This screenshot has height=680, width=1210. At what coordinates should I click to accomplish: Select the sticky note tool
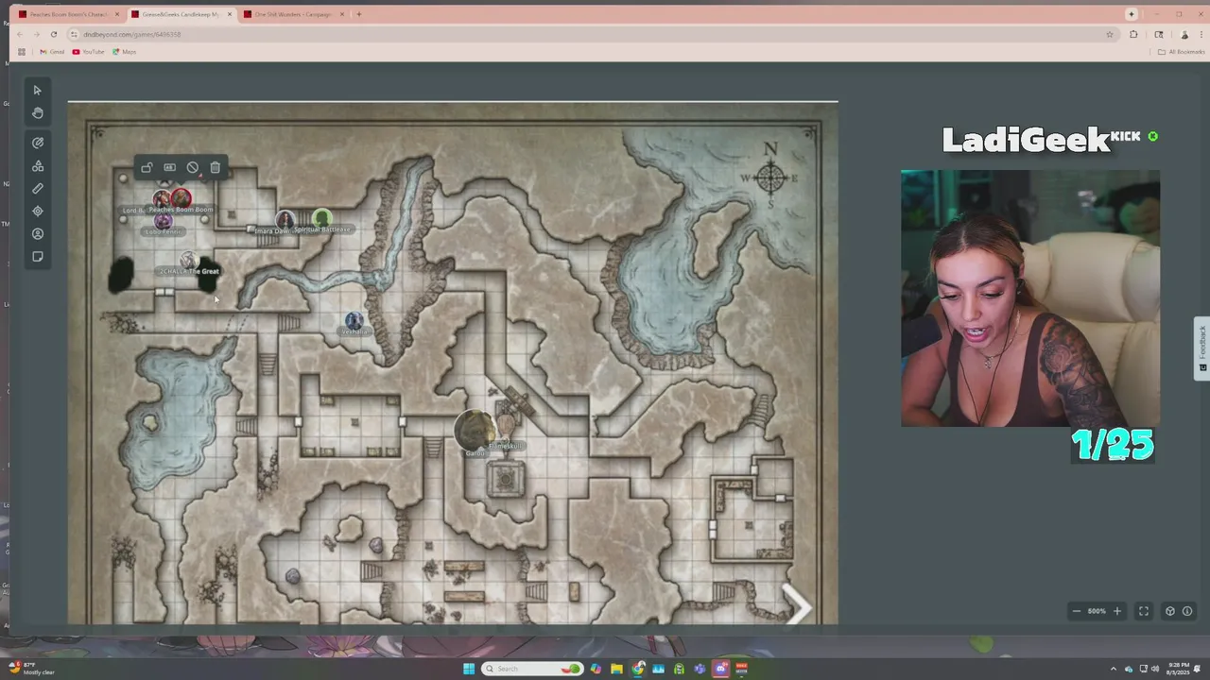pyautogui.click(x=38, y=257)
